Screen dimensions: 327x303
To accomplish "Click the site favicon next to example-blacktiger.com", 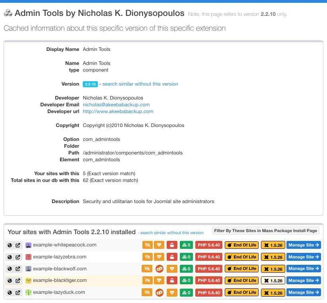I will (28, 280).
